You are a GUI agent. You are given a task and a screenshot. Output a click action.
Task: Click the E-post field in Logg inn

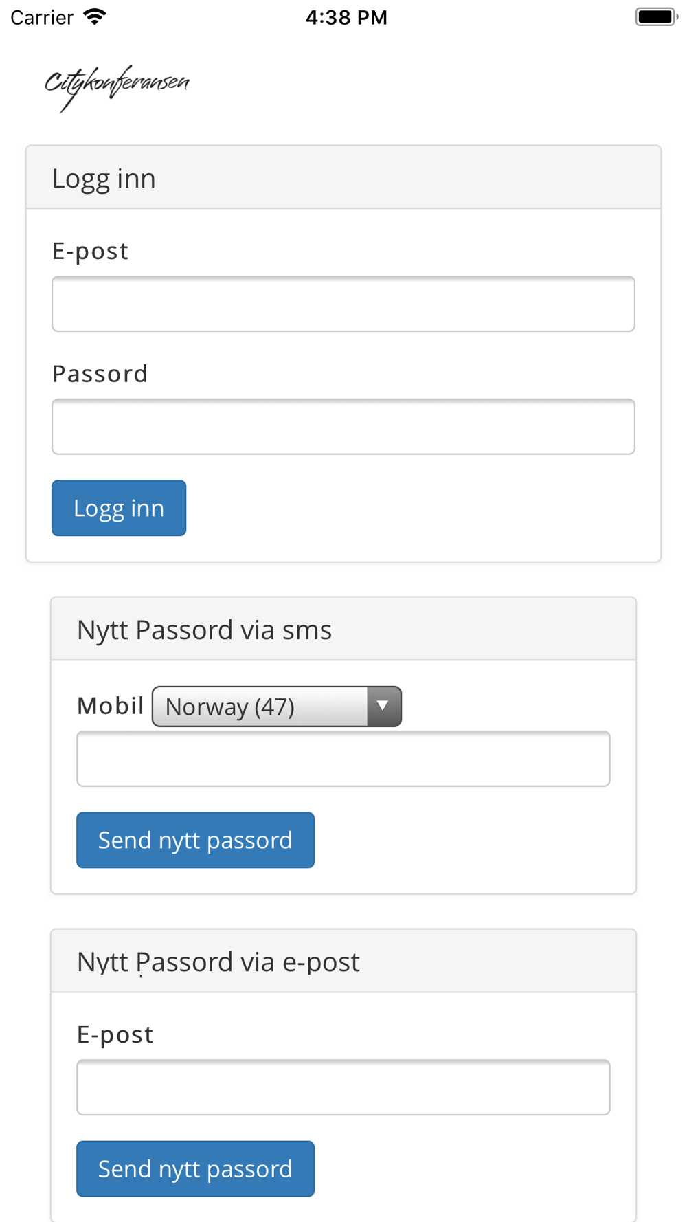click(343, 304)
